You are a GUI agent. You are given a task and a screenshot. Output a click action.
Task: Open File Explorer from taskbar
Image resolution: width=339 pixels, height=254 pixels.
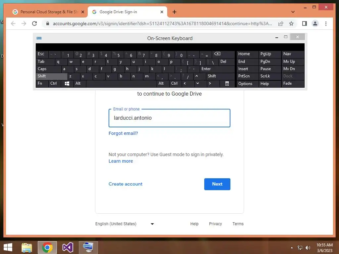[27, 247]
